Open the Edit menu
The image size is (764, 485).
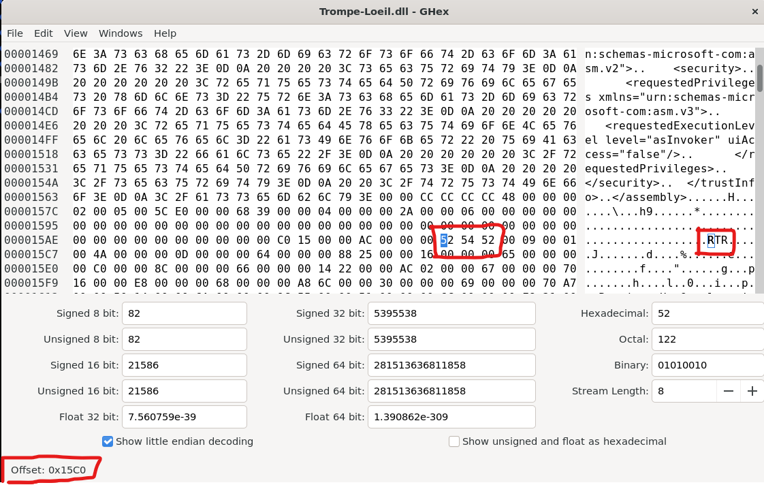pyautogui.click(x=44, y=33)
